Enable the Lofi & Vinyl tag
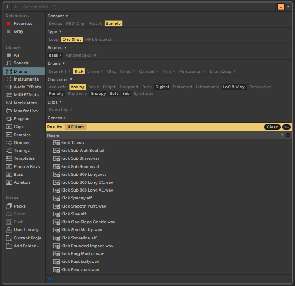 click(234, 87)
